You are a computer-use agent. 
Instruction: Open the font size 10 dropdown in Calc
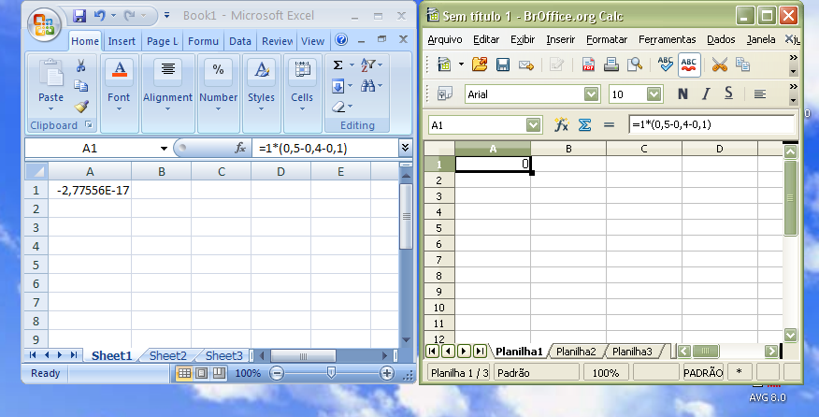point(654,94)
